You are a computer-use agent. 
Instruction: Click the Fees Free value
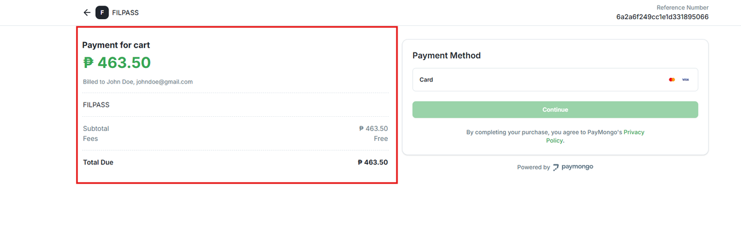tap(381, 138)
